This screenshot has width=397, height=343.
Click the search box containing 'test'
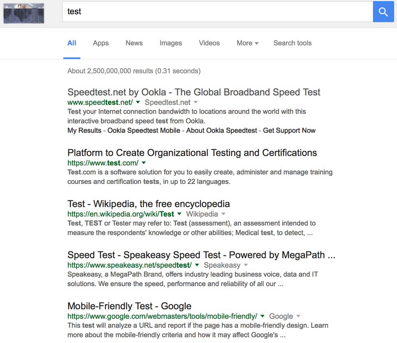(218, 12)
